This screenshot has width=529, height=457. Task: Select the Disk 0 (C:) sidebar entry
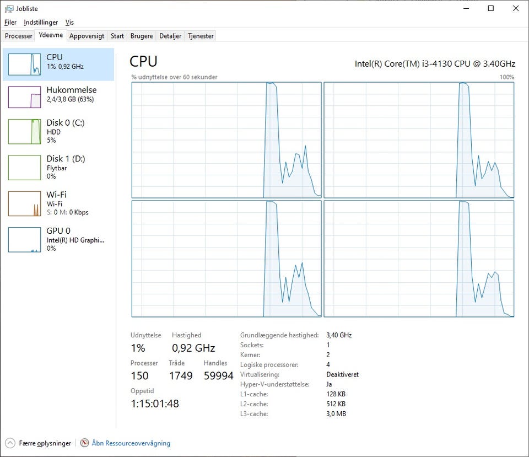pos(58,131)
